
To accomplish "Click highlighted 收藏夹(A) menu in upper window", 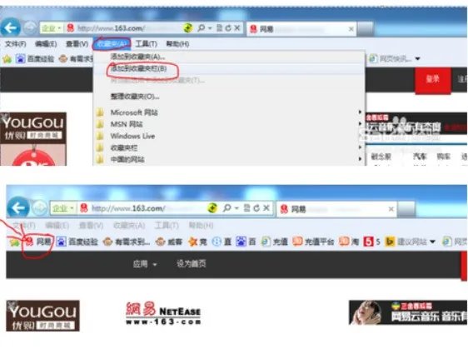I will point(112,44).
